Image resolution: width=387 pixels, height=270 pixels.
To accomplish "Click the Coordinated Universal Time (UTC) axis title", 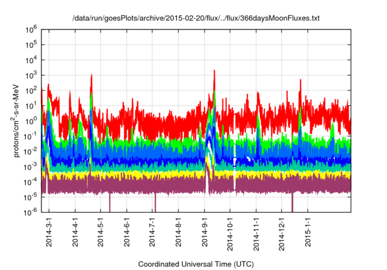I will tap(196, 264).
